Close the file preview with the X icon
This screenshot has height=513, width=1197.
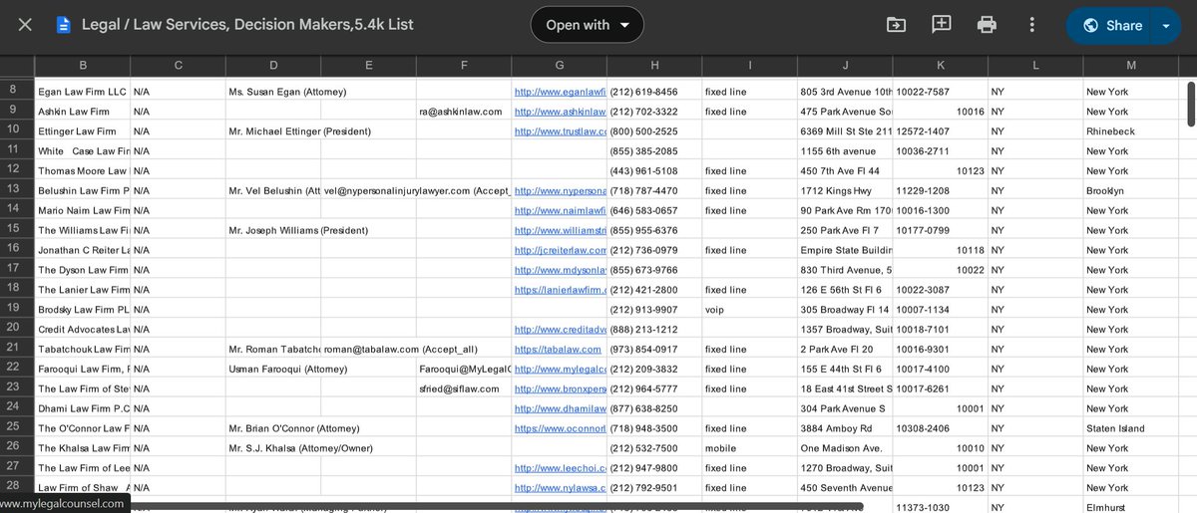[25, 25]
